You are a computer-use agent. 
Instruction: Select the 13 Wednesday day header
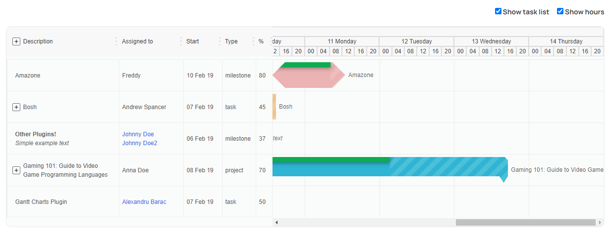tap(491, 41)
